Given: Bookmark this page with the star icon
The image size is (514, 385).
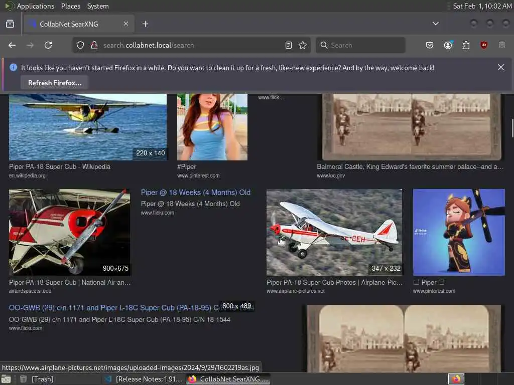Looking at the screenshot, I should click(x=303, y=45).
